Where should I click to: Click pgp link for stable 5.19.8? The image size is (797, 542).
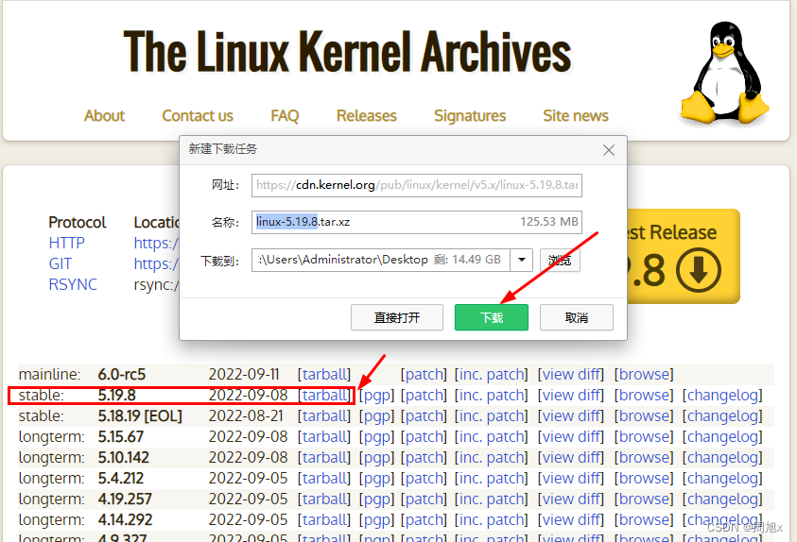coord(376,396)
